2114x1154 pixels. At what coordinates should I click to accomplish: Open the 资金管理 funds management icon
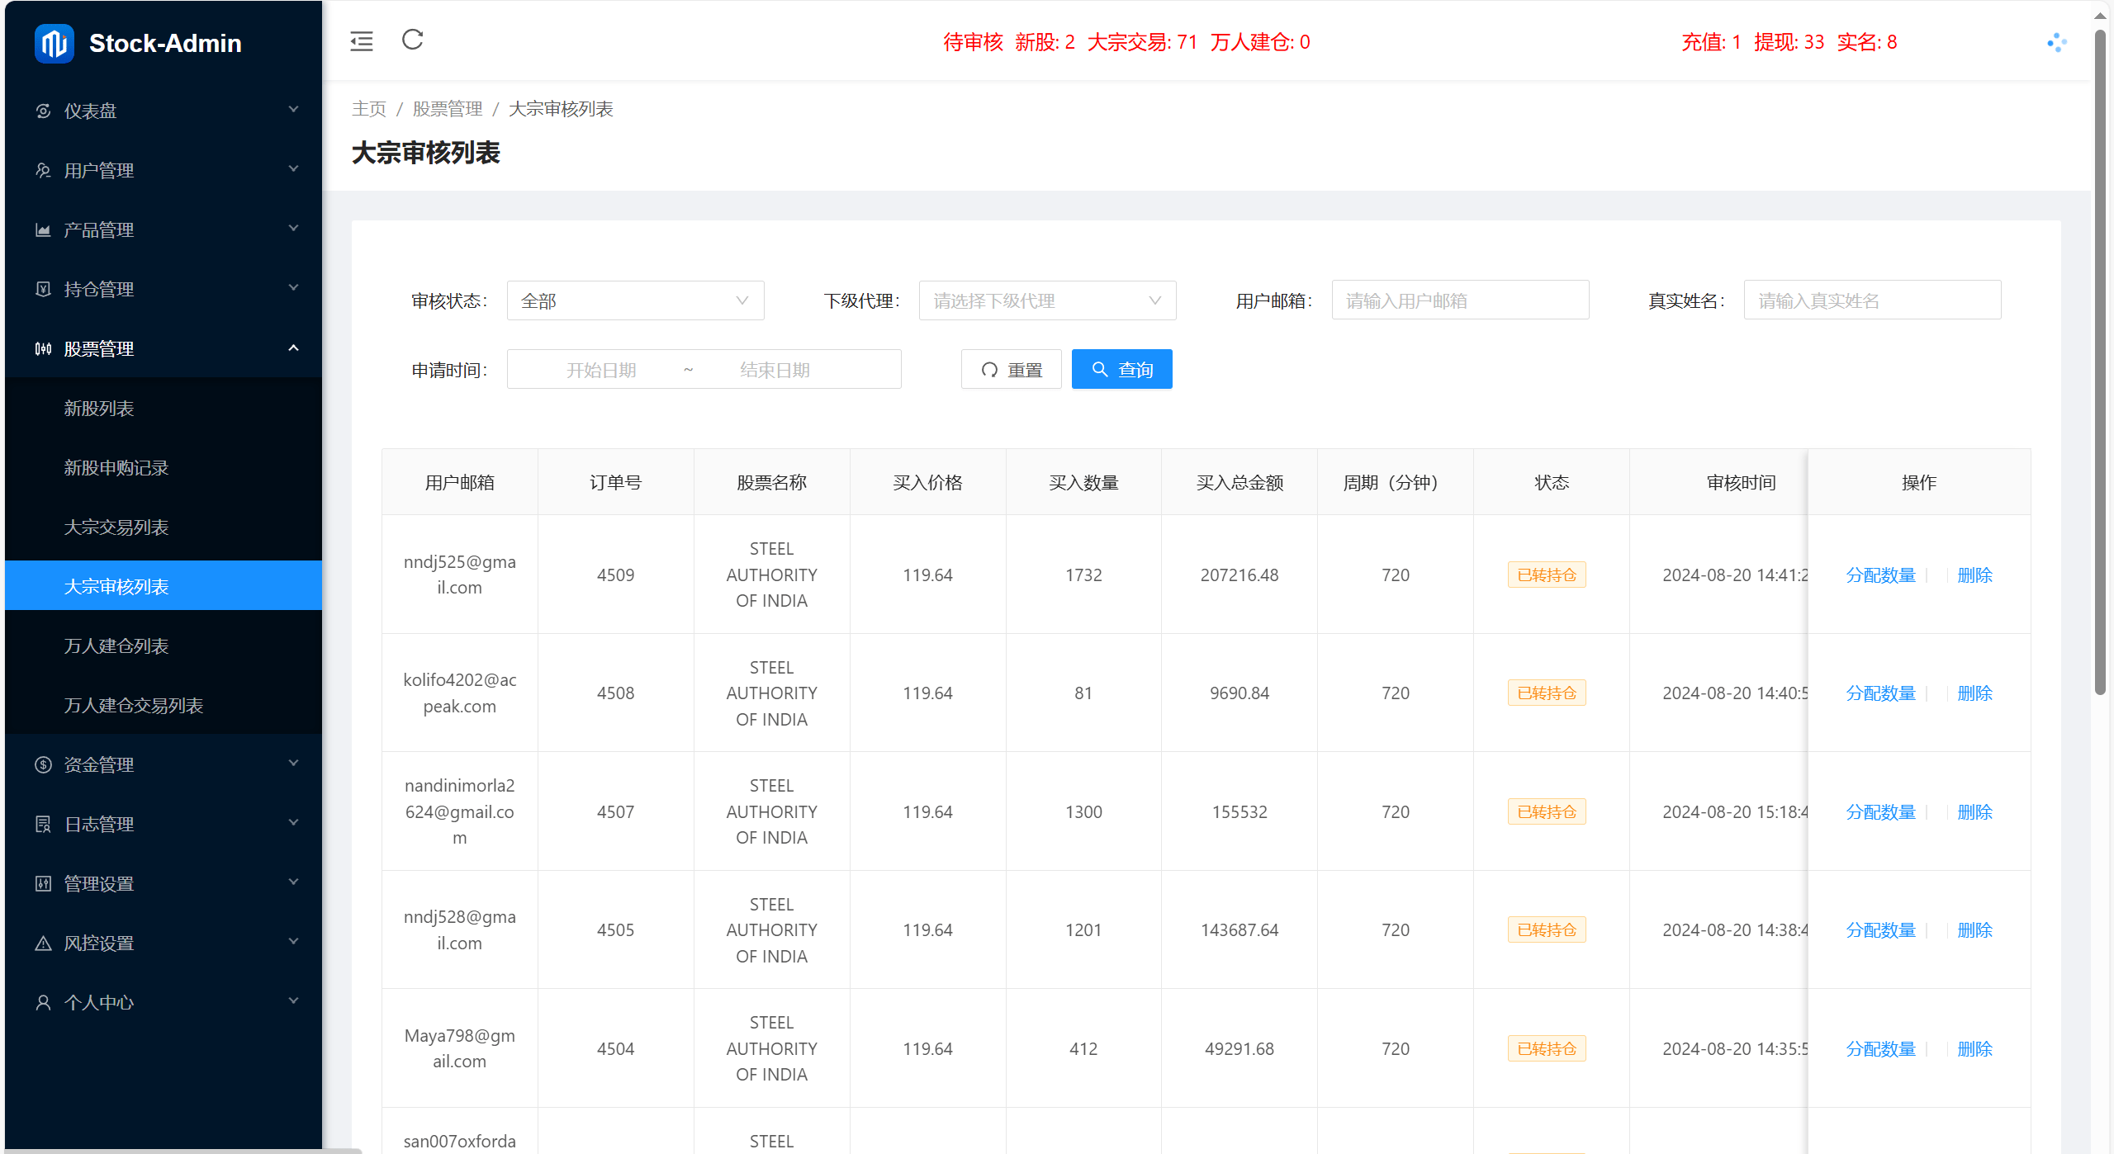point(44,764)
